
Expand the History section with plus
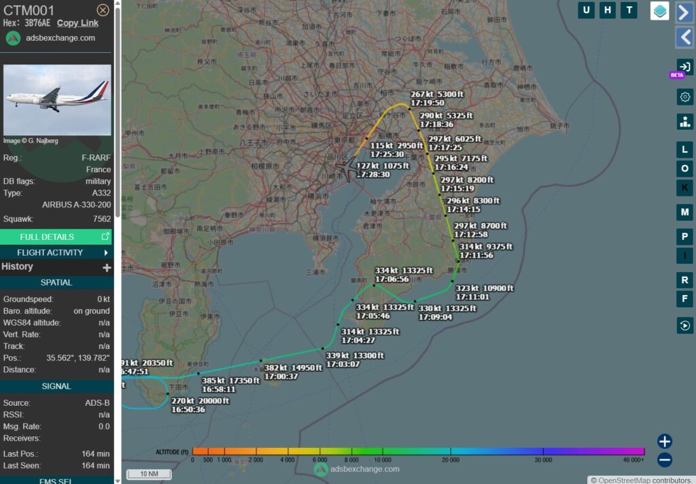click(x=106, y=268)
